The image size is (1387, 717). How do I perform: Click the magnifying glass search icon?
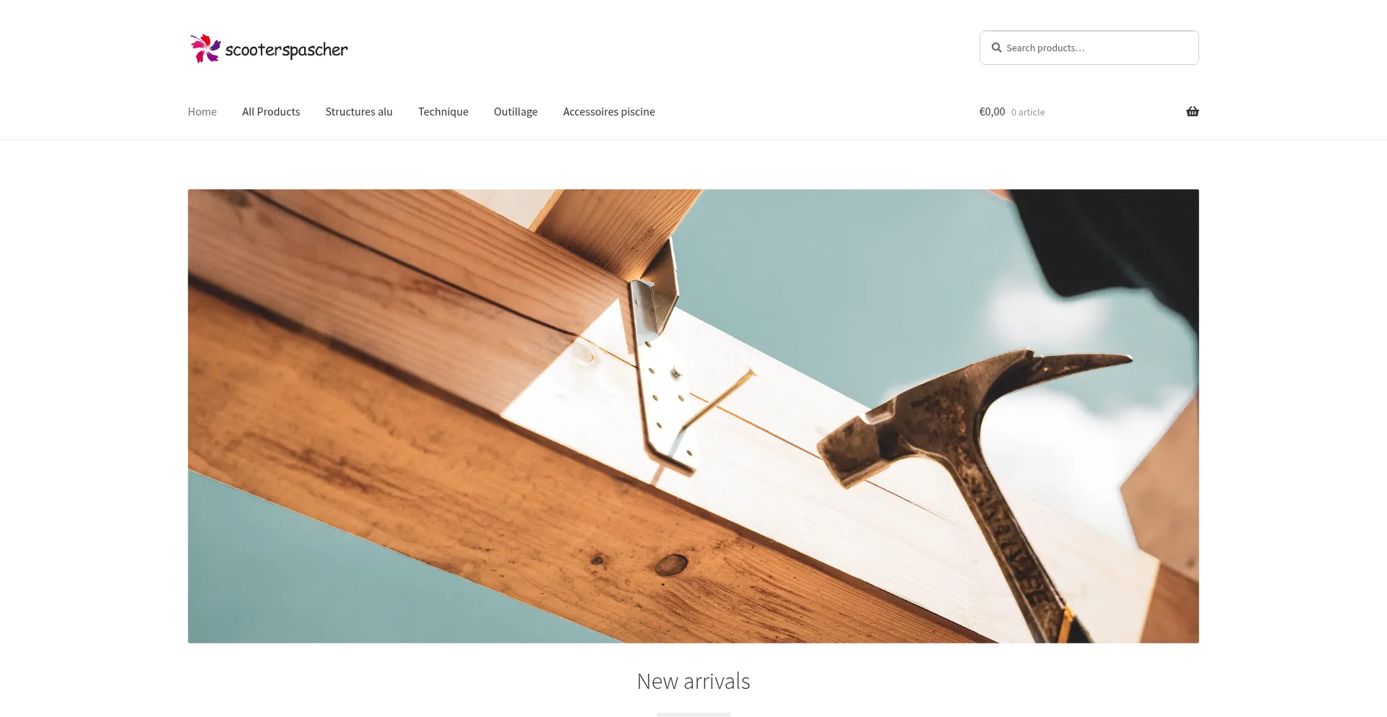[996, 48]
